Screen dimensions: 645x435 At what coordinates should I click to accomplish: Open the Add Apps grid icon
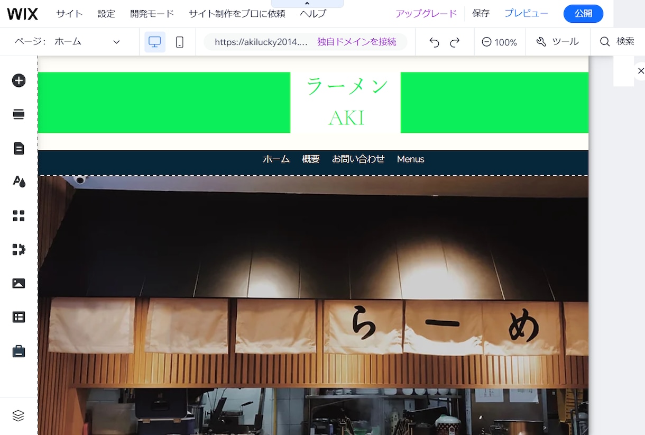pos(19,216)
